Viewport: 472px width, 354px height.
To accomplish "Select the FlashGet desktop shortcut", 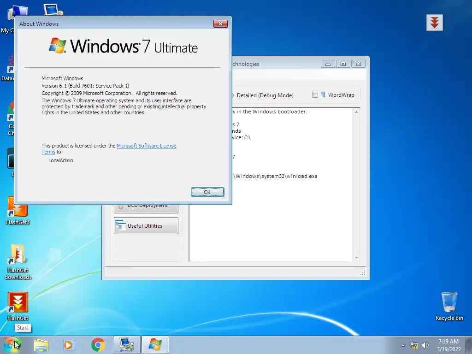I will [18, 306].
